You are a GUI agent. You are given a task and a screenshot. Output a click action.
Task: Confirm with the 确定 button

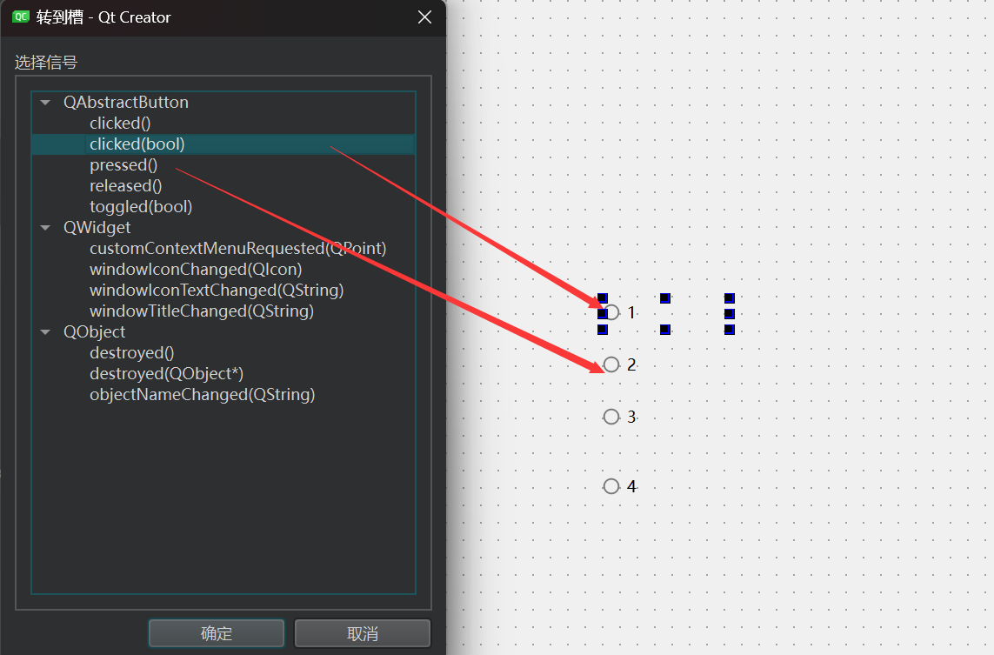(x=217, y=632)
